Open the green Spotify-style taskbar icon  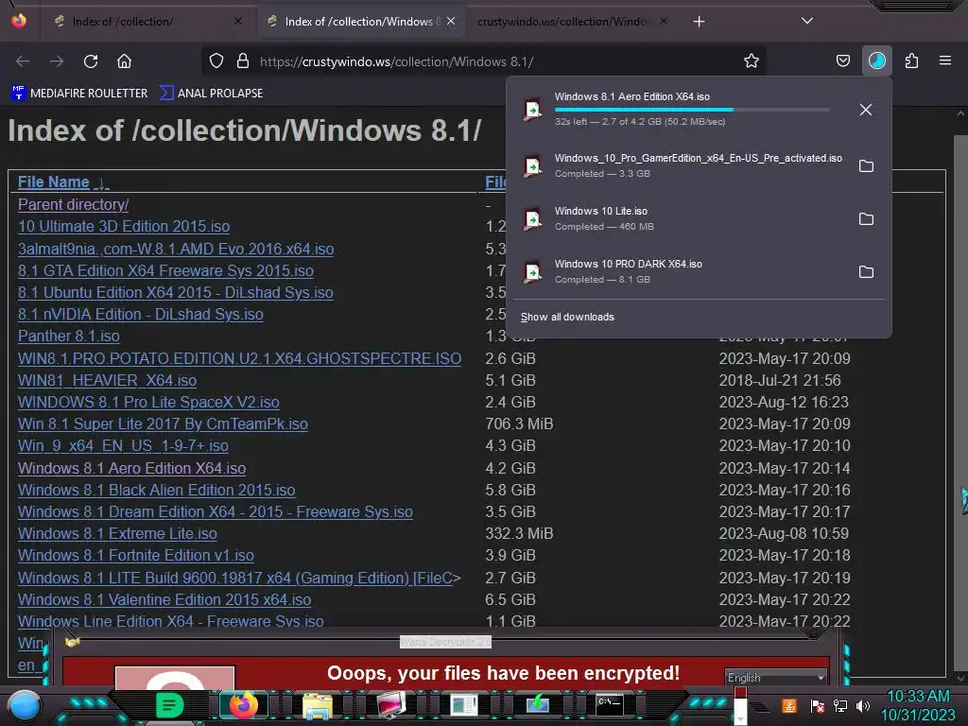tap(169, 705)
